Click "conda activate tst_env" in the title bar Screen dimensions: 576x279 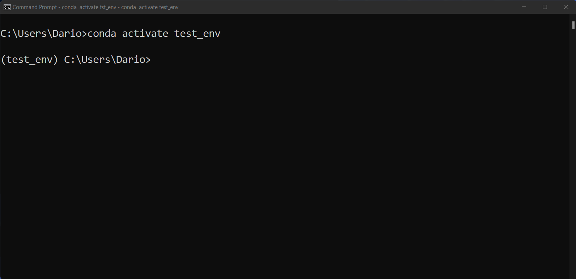click(x=89, y=7)
